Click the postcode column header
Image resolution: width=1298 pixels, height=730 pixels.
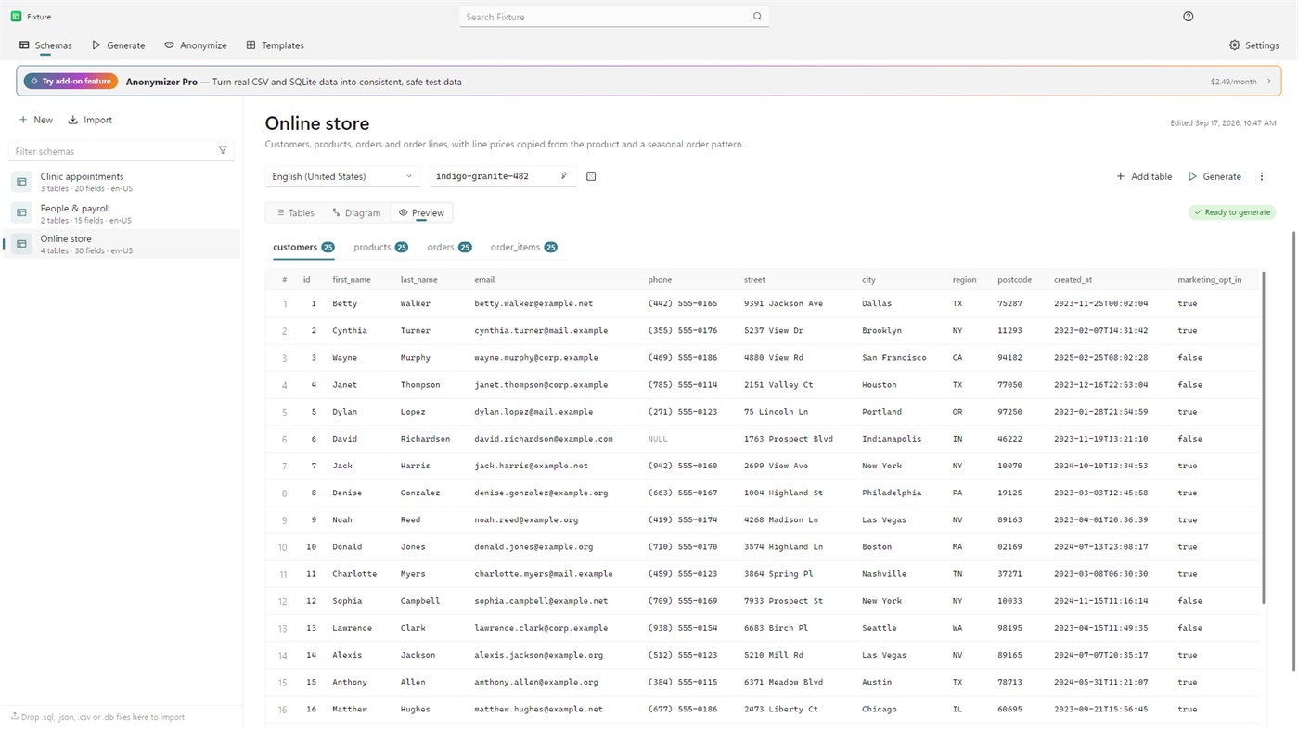pyautogui.click(x=1014, y=279)
